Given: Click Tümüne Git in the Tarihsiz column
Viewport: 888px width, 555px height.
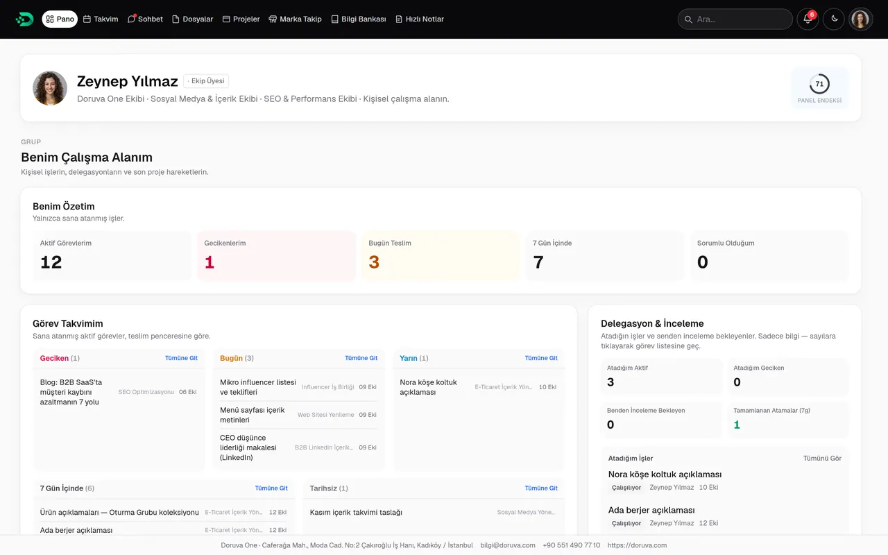Looking at the screenshot, I should pyautogui.click(x=541, y=488).
